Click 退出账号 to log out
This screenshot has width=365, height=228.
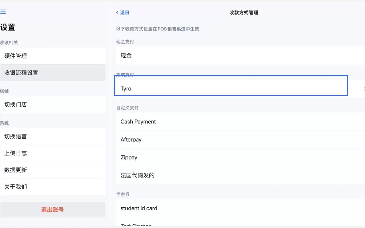[x=53, y=209]
